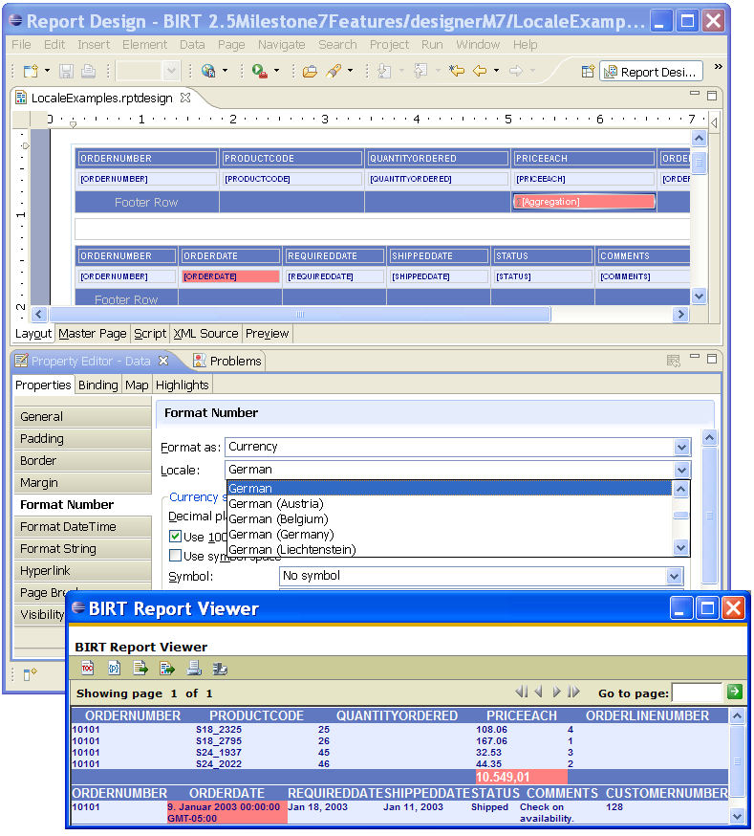Go to the next page in report viewer

coord(556,692)
